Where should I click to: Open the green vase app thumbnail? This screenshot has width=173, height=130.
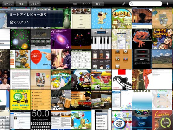pos(67,19)
